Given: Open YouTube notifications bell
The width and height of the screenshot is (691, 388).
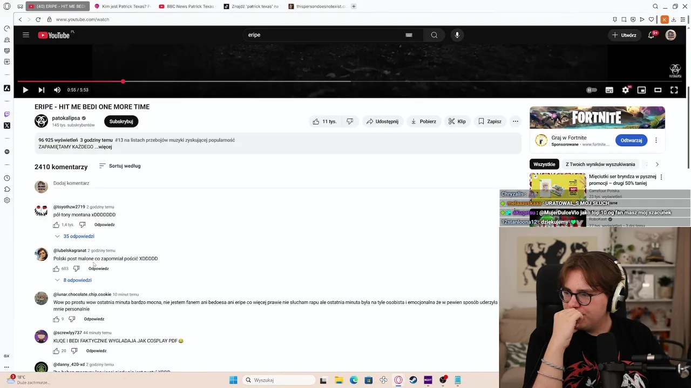Looking at the screenshot, I should pyautogui.click(x=651, y=35).
